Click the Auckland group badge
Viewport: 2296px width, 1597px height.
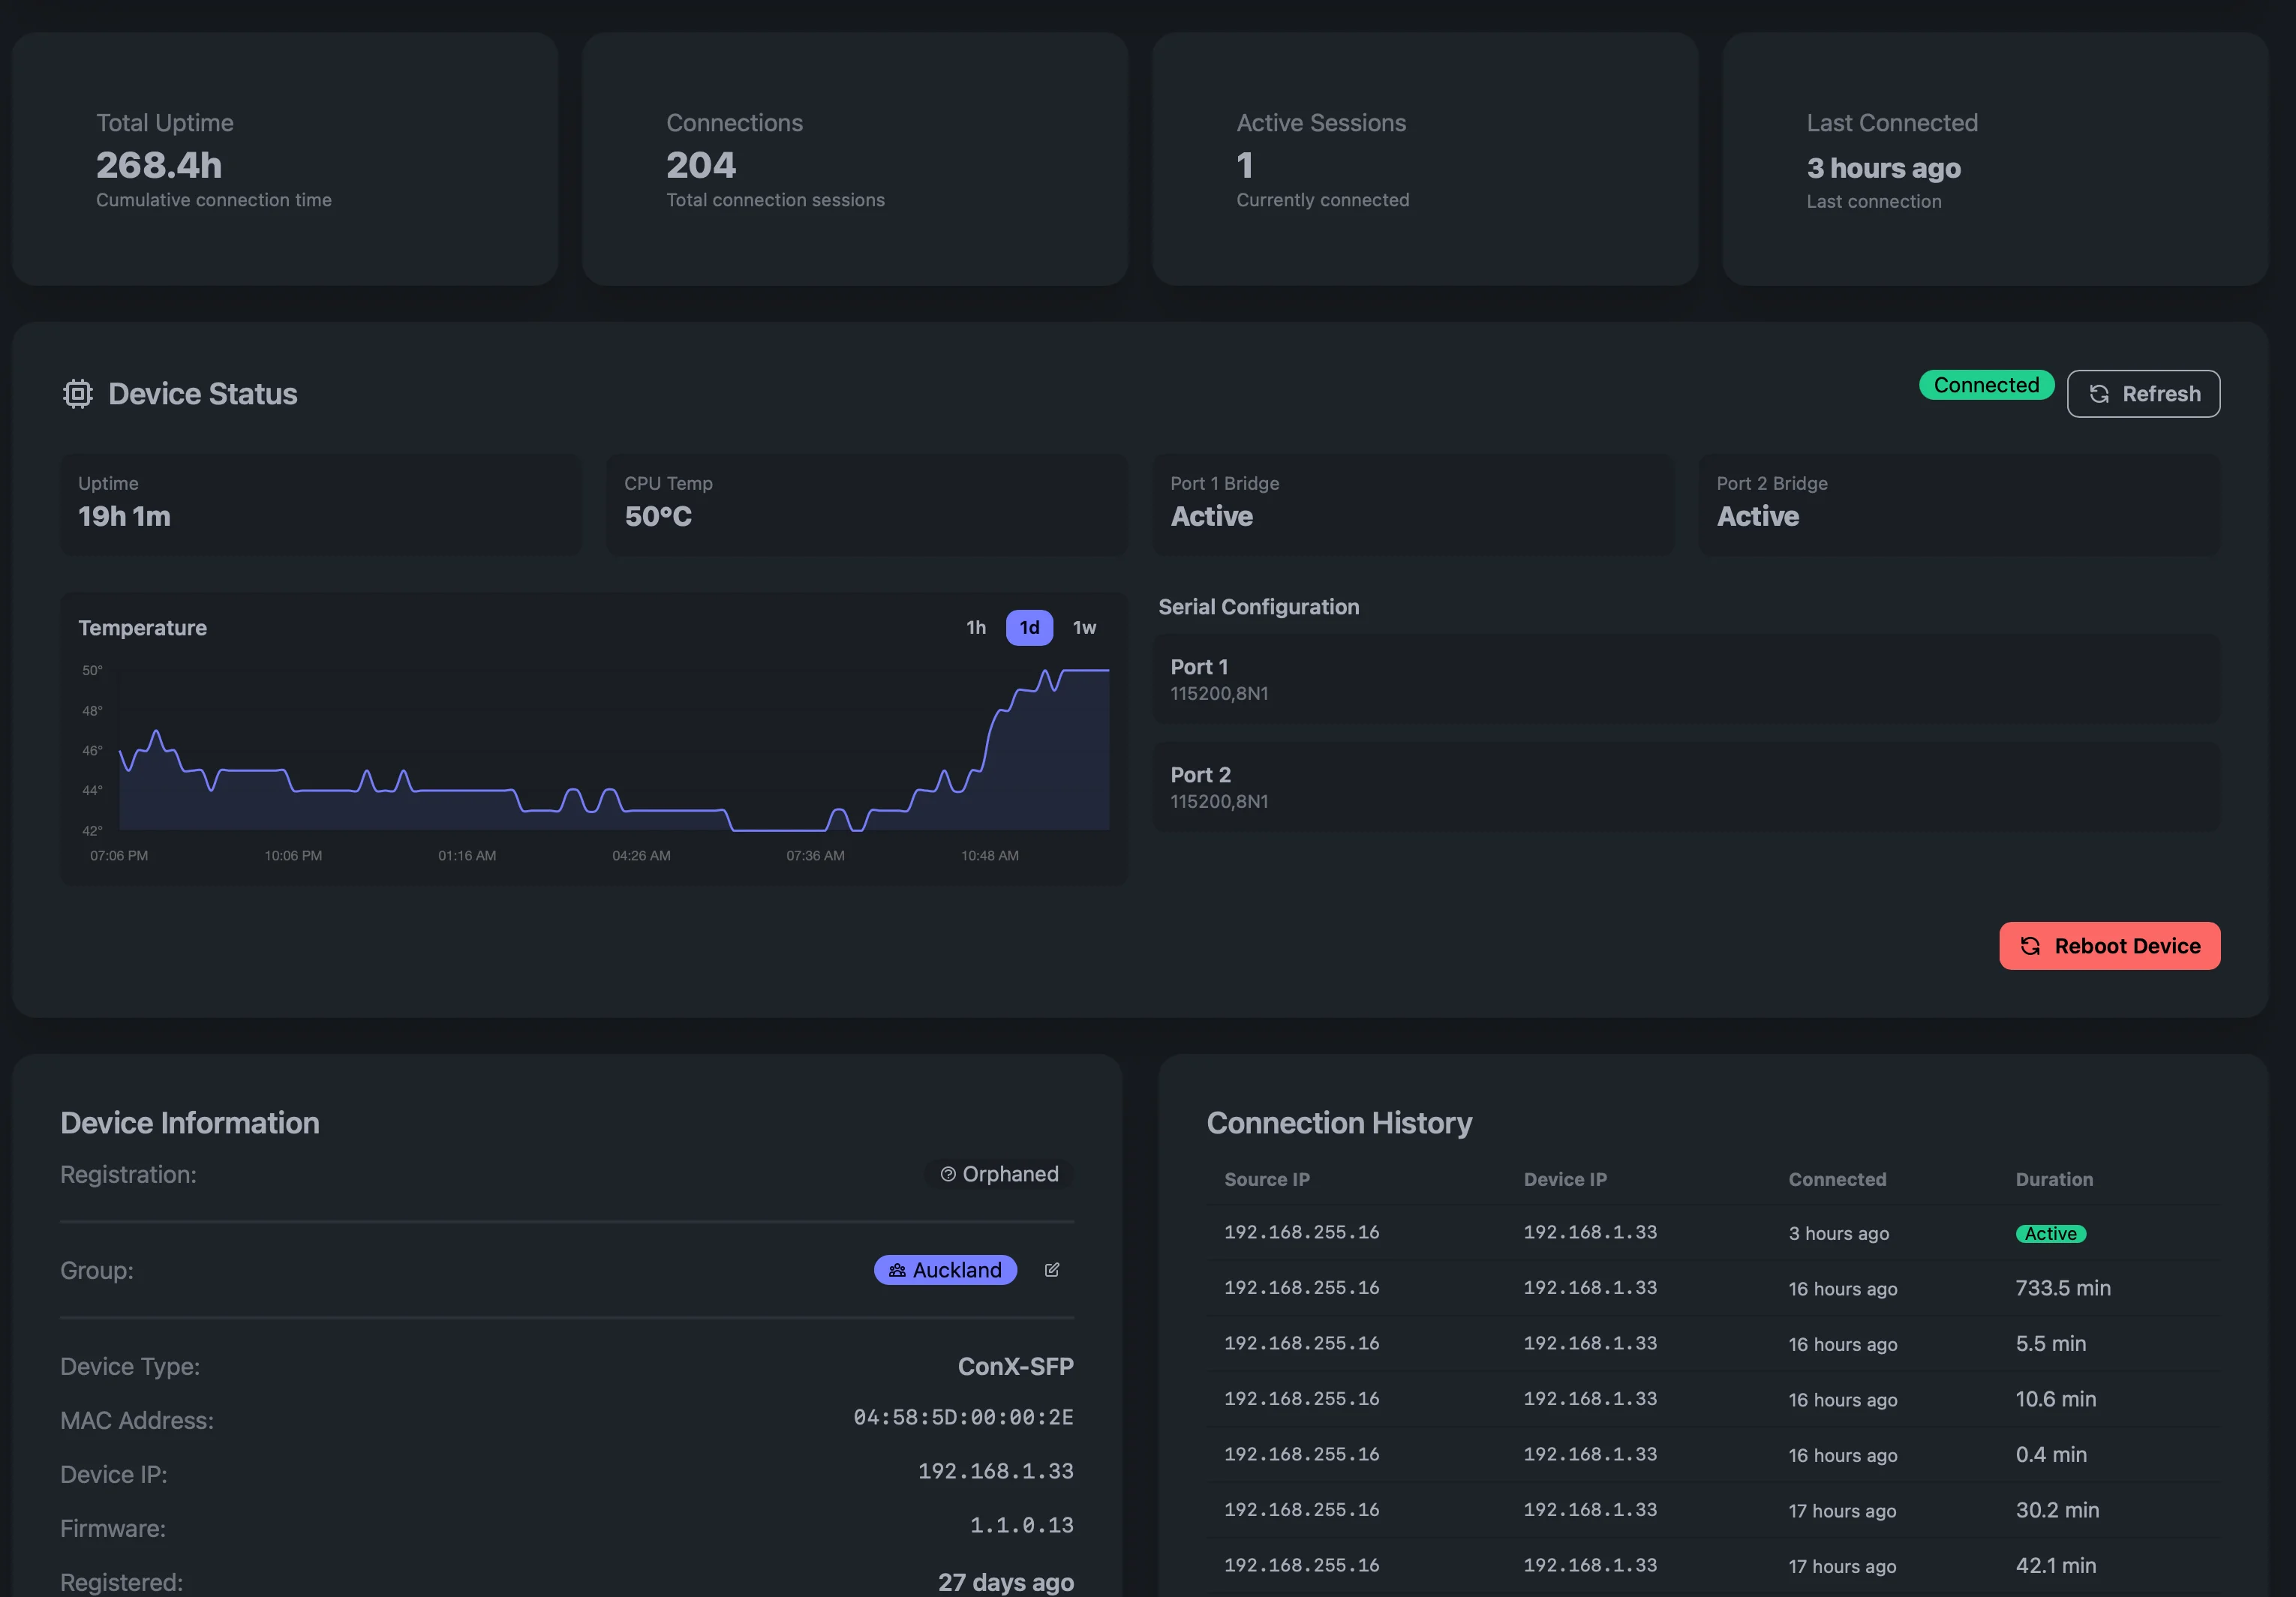click(945, 1270)
